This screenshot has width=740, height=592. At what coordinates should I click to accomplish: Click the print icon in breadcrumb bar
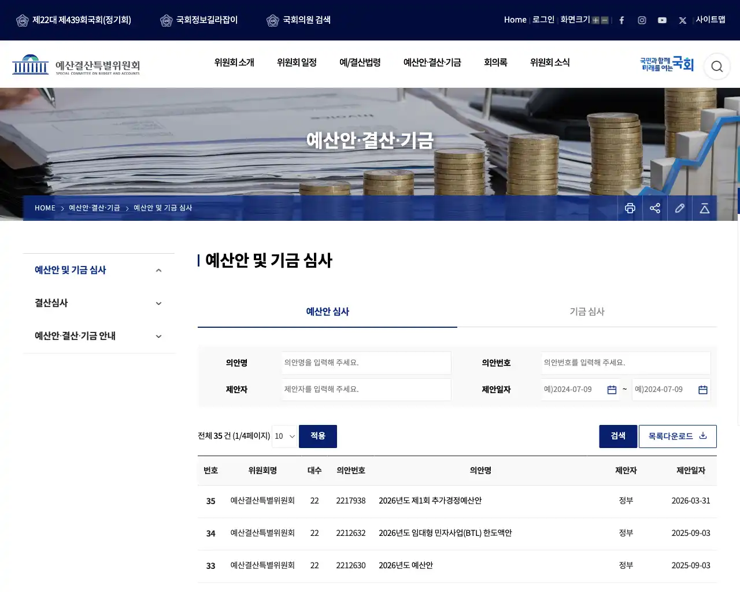pos(630,208)
